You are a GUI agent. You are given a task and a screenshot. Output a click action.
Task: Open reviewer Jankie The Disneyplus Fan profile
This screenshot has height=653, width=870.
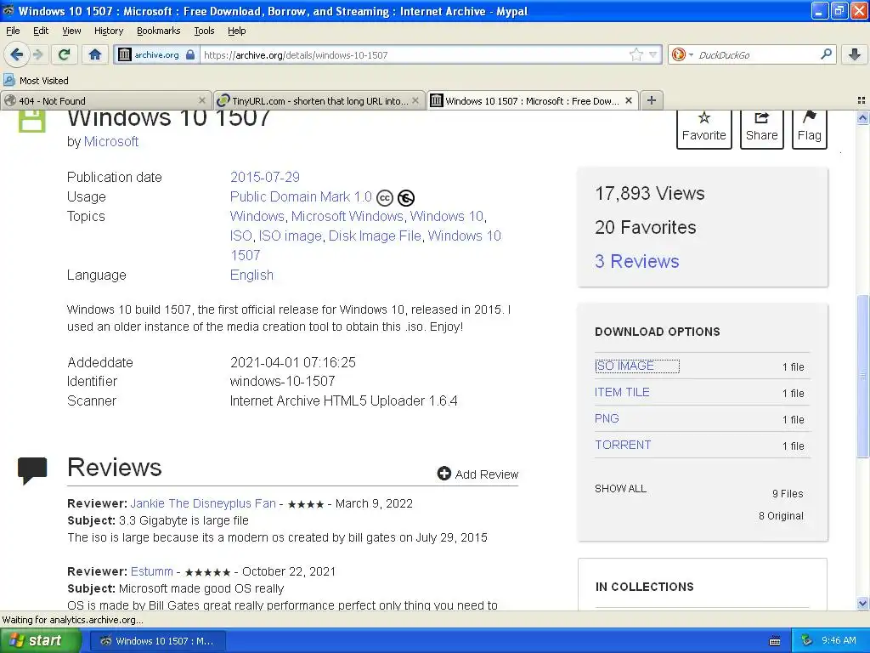coord(203,503)
